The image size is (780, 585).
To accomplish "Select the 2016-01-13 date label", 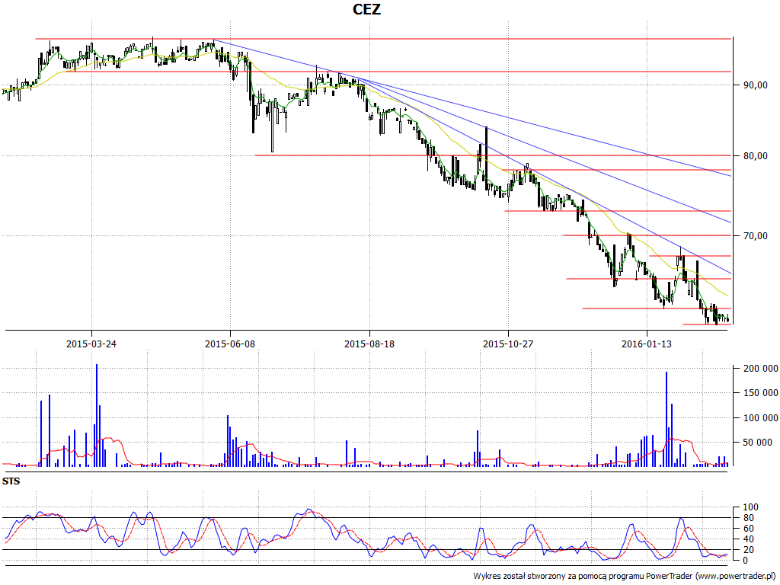I will pyautogui.click(x=646, y=344).
